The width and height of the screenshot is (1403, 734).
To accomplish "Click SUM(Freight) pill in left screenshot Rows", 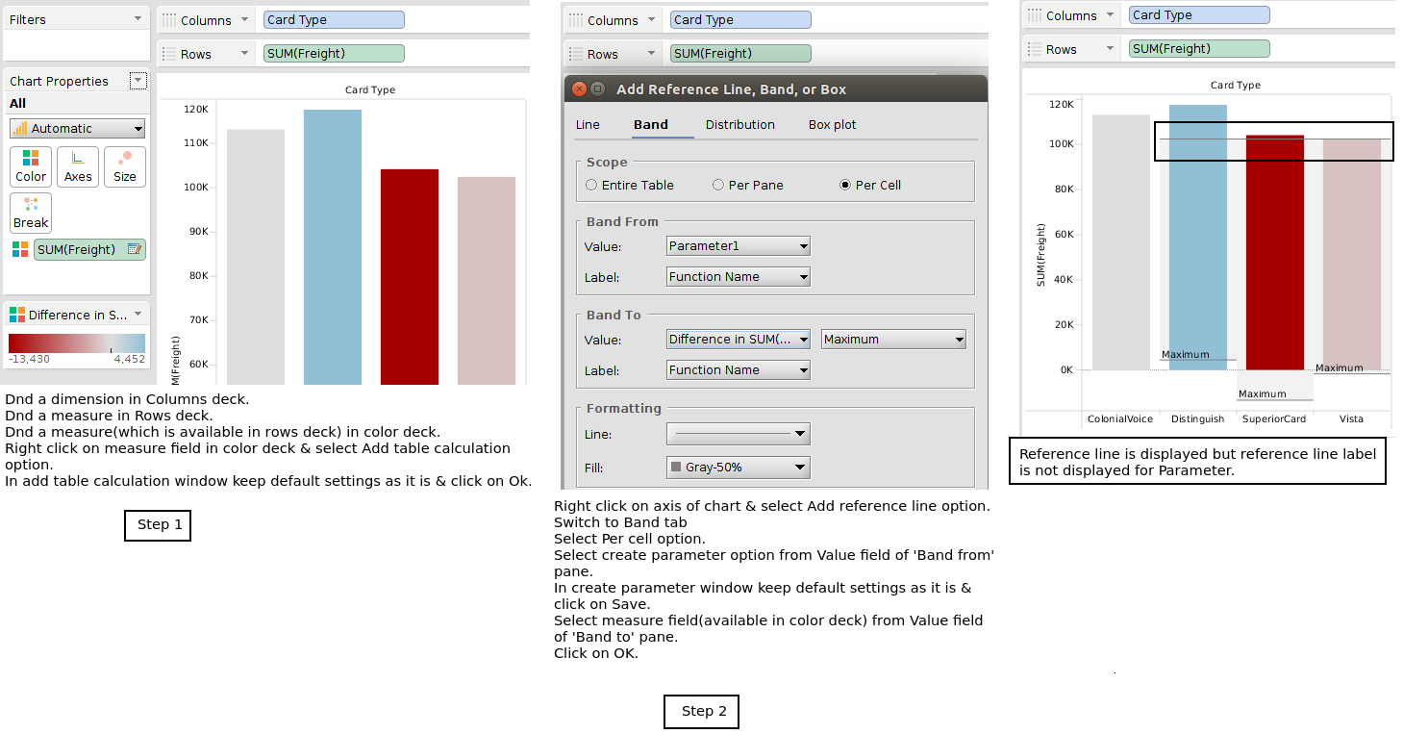I will [334, 54].
